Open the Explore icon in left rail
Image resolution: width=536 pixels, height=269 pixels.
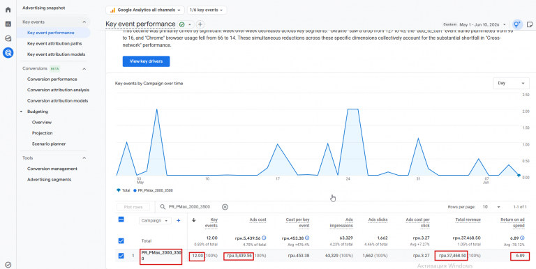click(x=8, y=38)
